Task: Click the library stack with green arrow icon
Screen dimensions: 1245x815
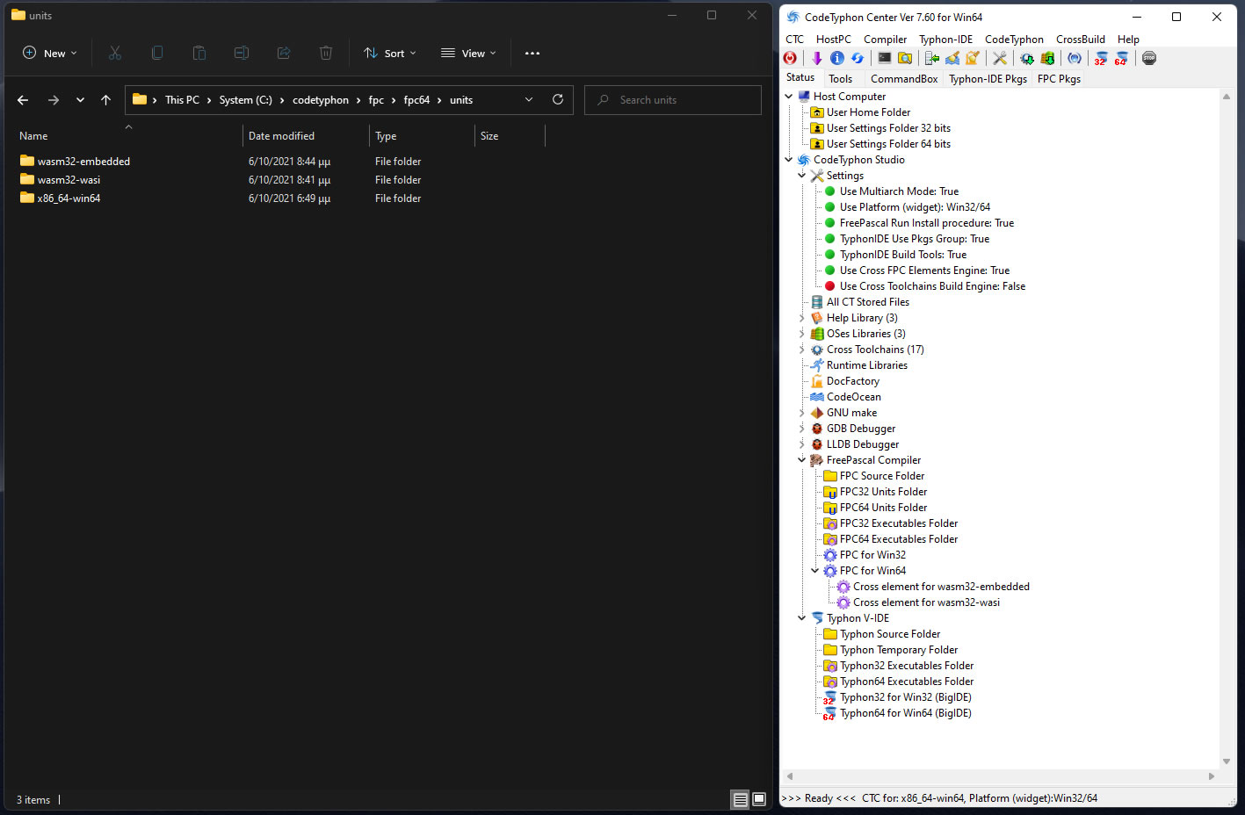Action: (x=1046, y=58)
